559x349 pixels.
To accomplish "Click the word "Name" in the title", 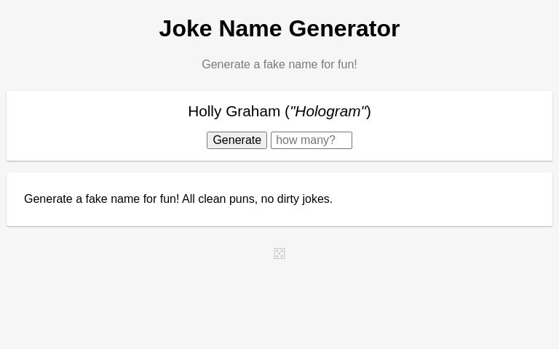I will [250, 28].
